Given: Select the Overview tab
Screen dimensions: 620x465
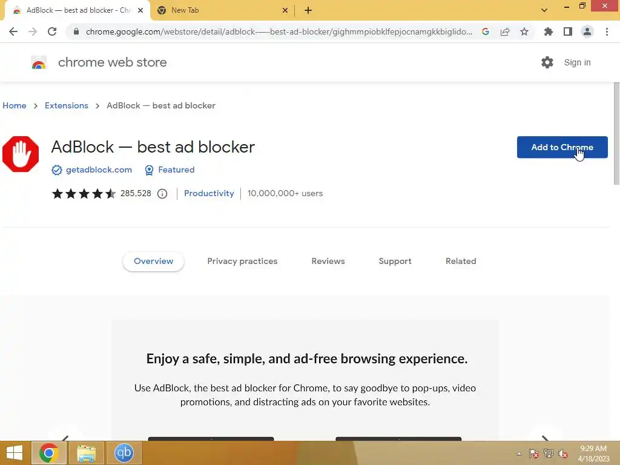Looking at the screenshot, I should [x=153, y=262].
